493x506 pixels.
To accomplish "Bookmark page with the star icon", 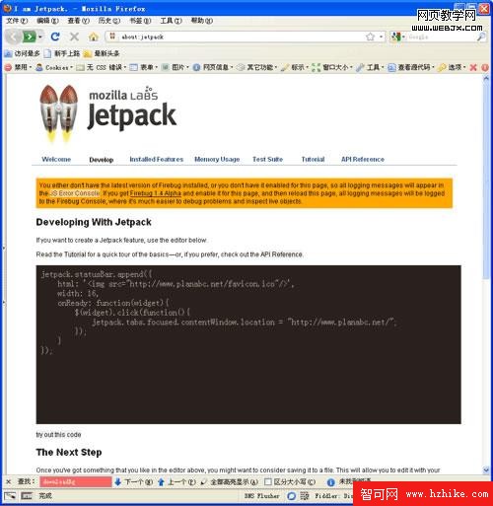I will coord(370,36).
